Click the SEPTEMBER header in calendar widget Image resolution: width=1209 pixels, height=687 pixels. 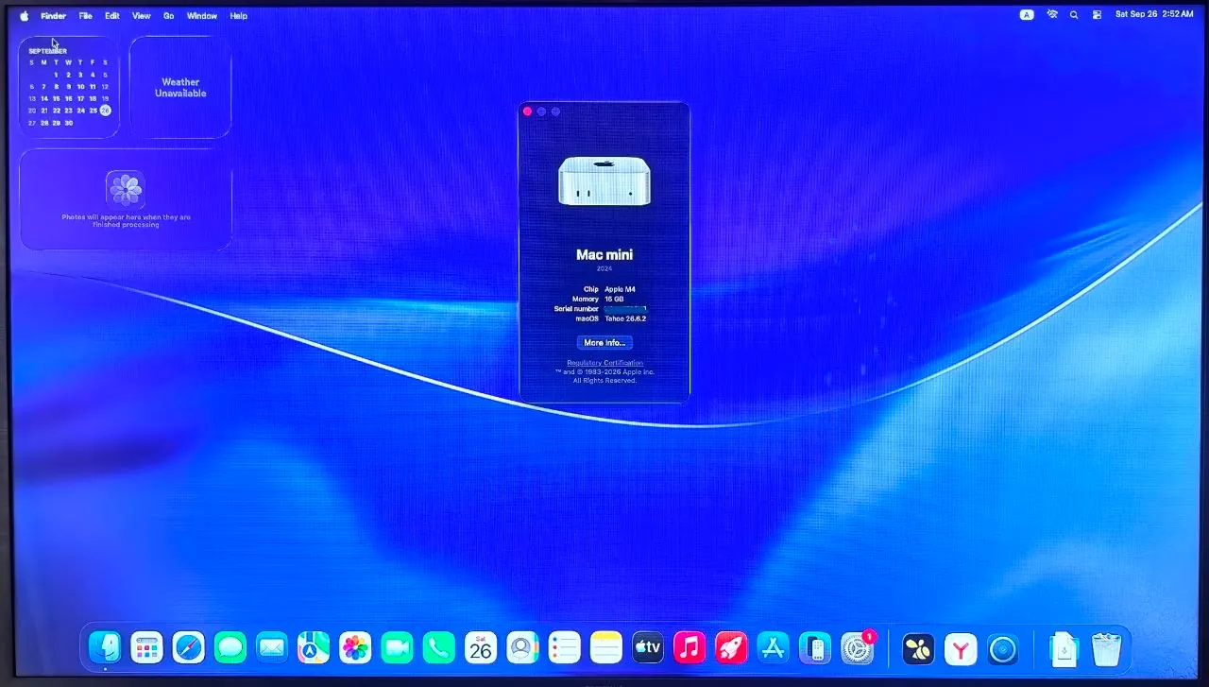47,51
